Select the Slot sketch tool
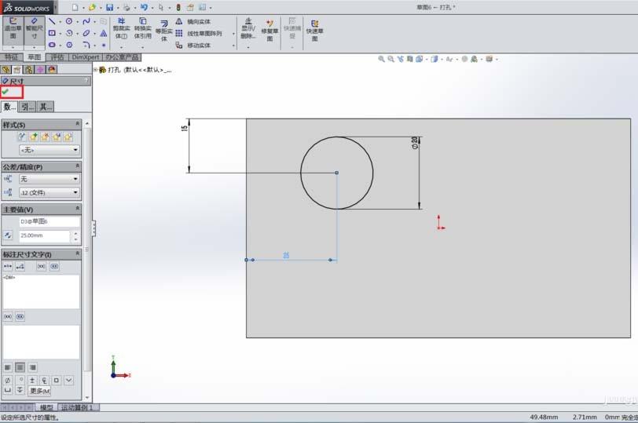The image size is (638, 423). (52, 45)
